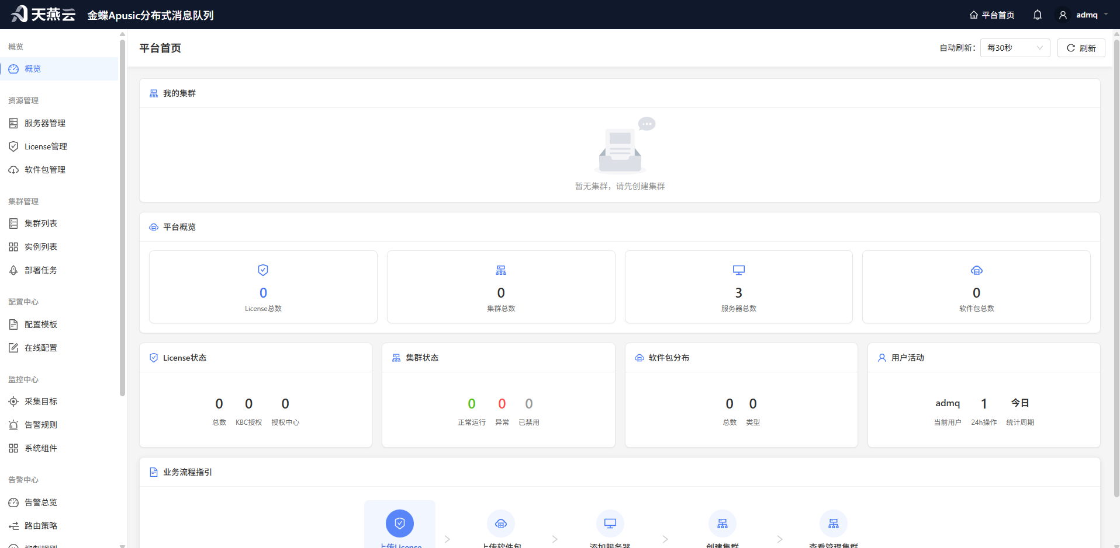Click the sidebar scrollbar
1120x548 pixels.
122,218
